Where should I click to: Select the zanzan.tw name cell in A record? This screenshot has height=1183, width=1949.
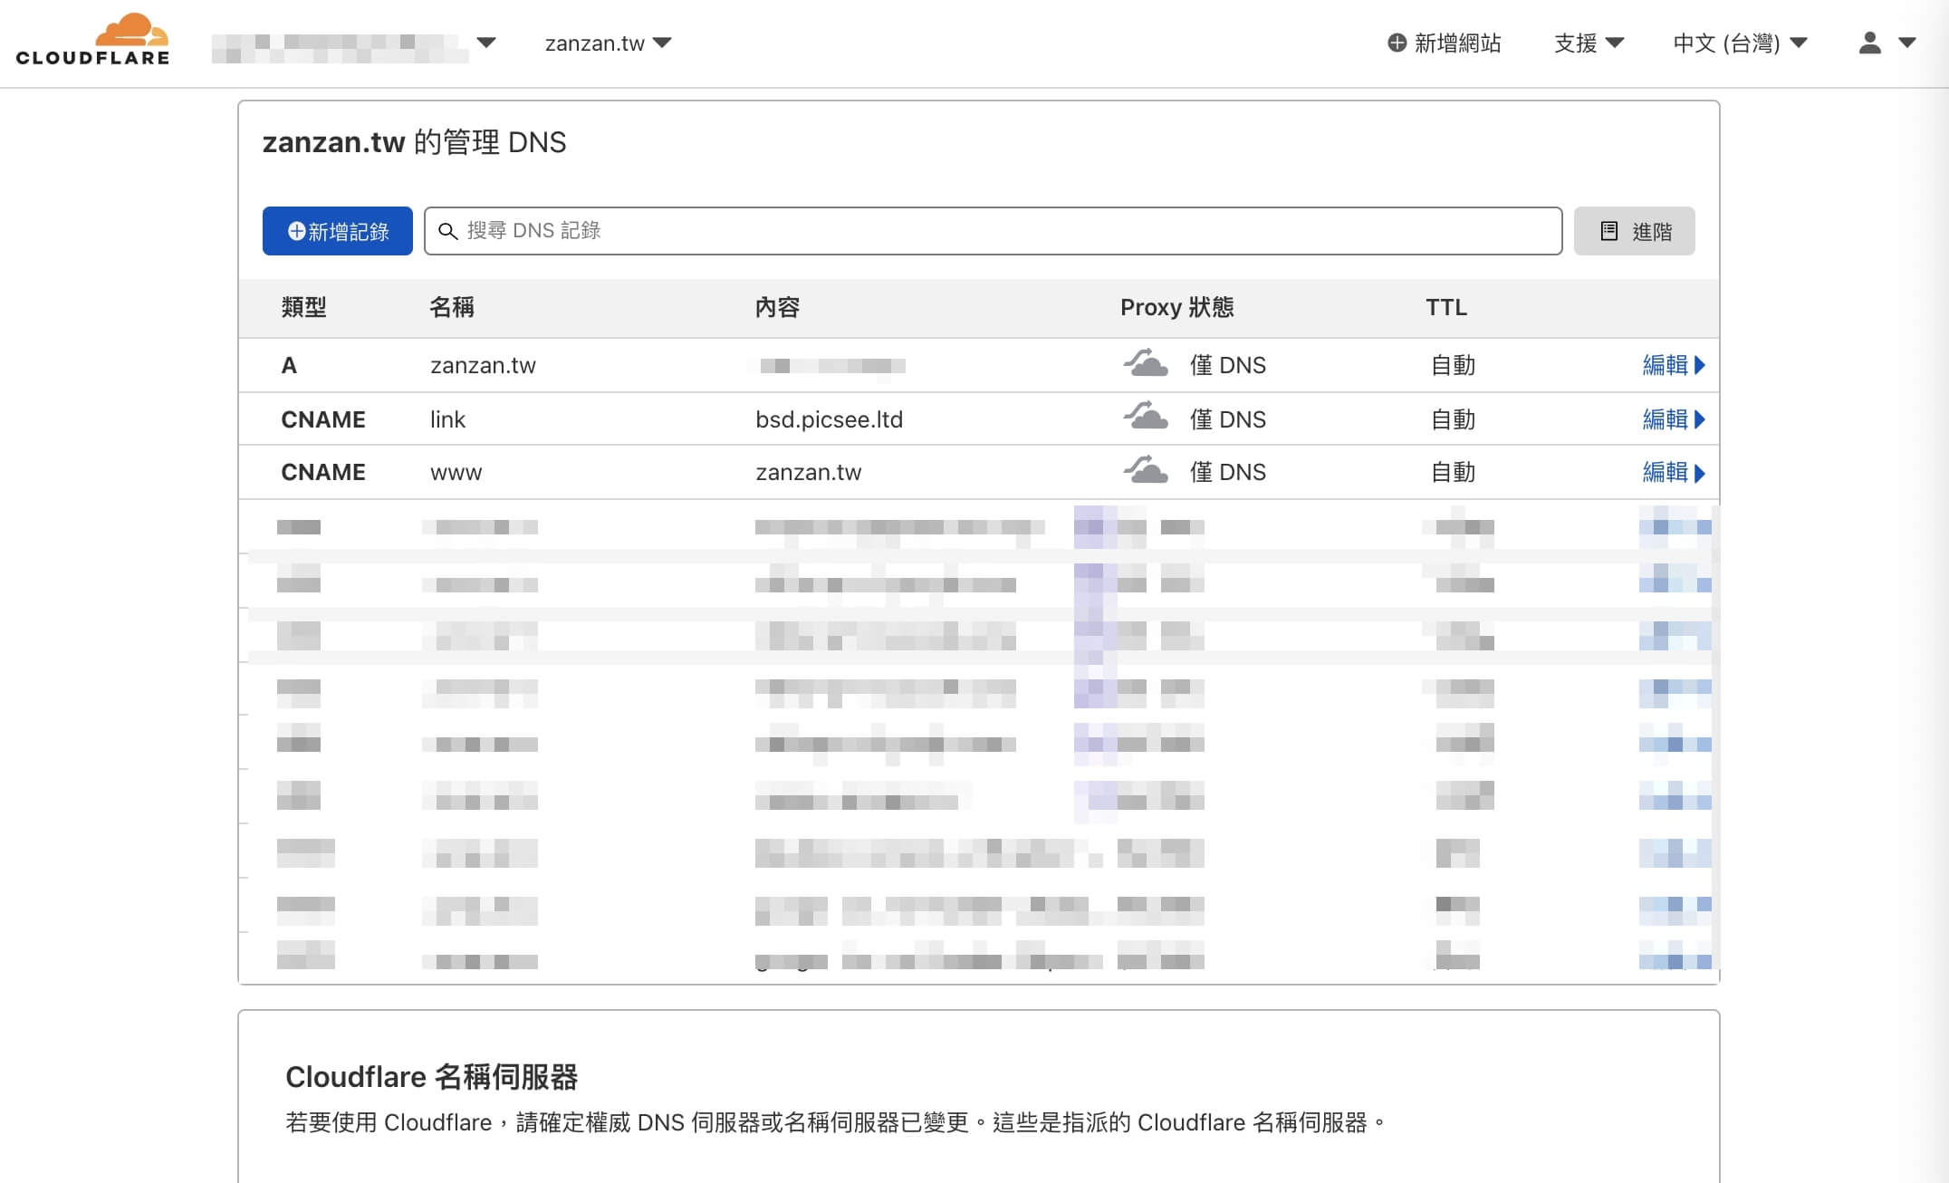tap(483, 365)
